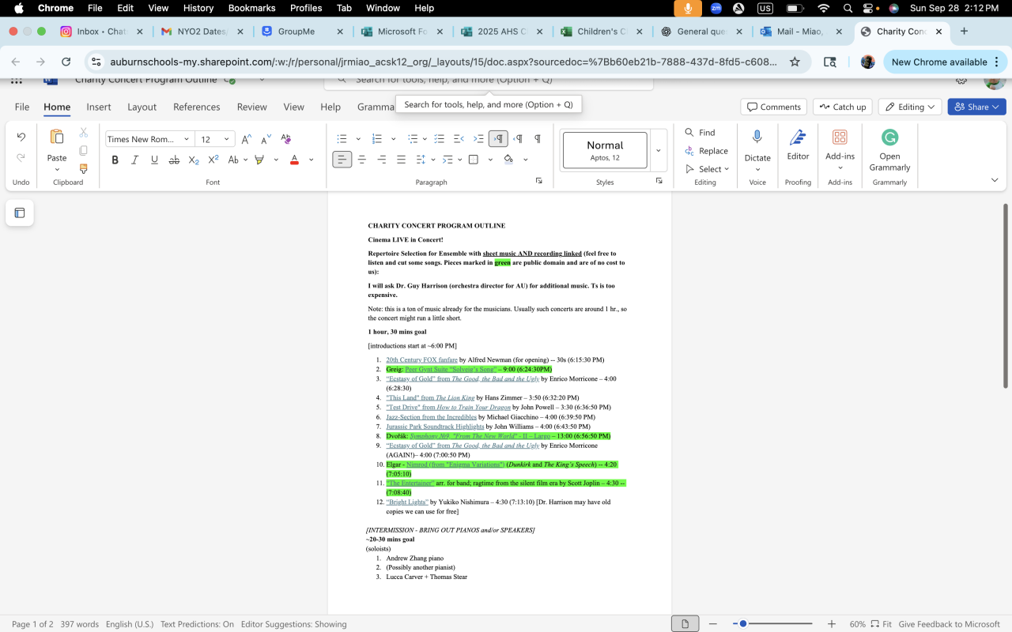The width and height of the screenshot is (1012, 632).
Task: Open the Editor proofing tool
Action: [x=798, y=144]
